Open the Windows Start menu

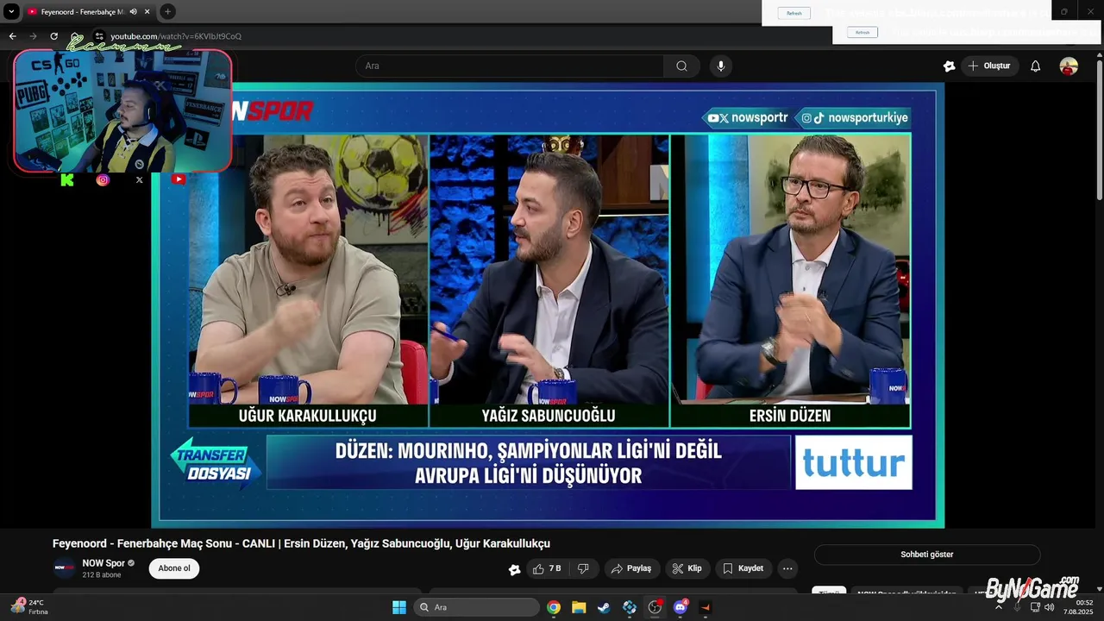(x=399, y=607)
